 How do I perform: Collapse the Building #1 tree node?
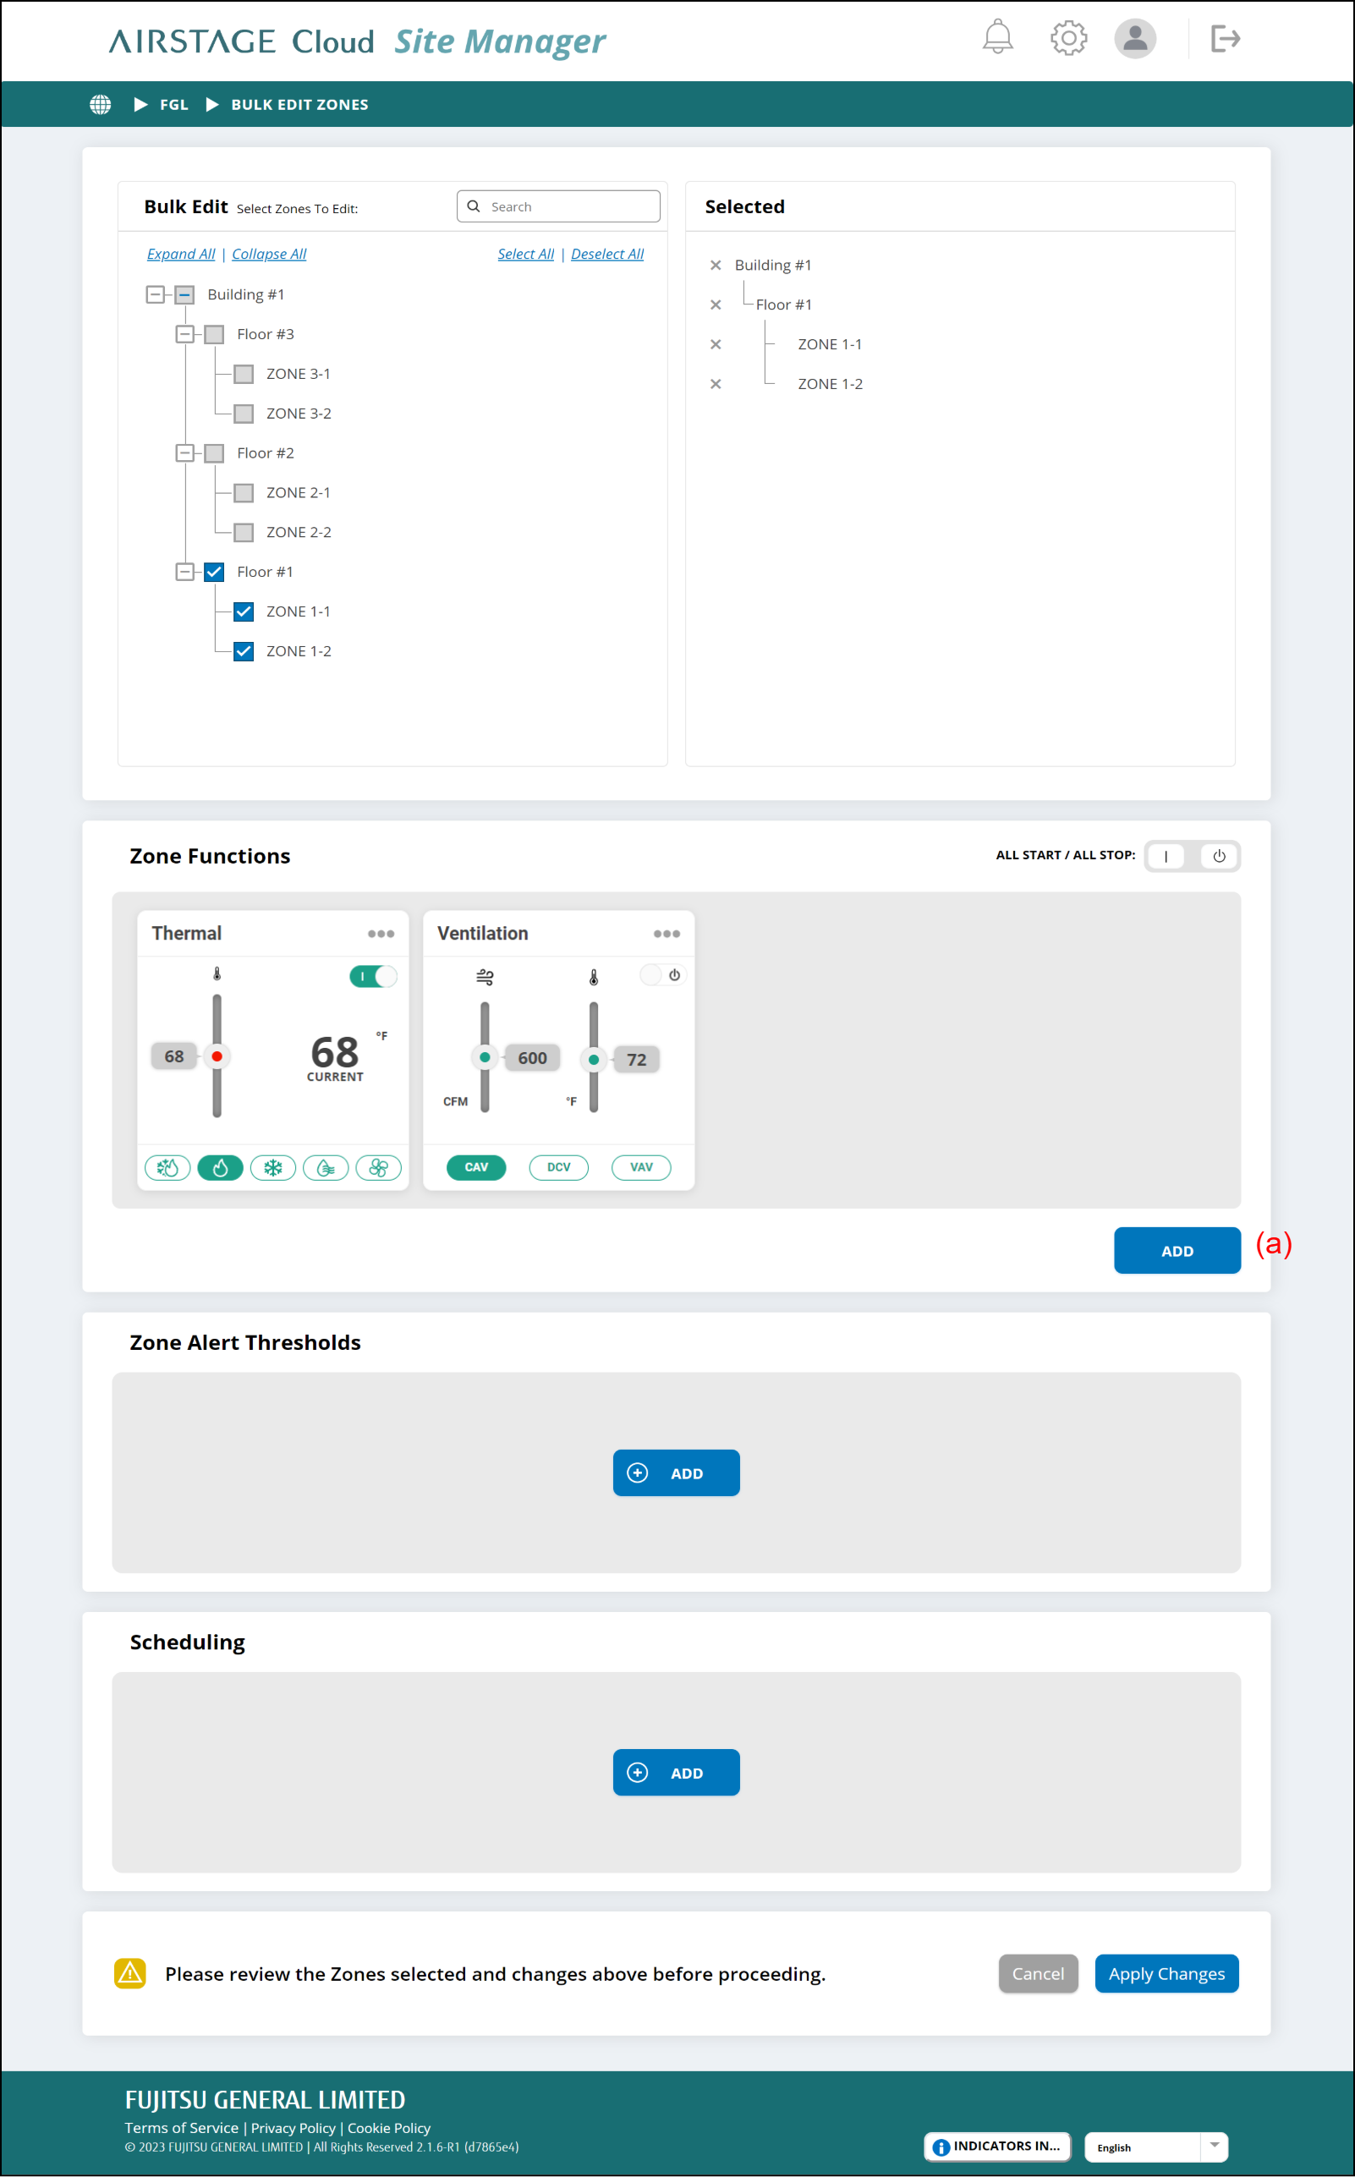tap(155, 294)
